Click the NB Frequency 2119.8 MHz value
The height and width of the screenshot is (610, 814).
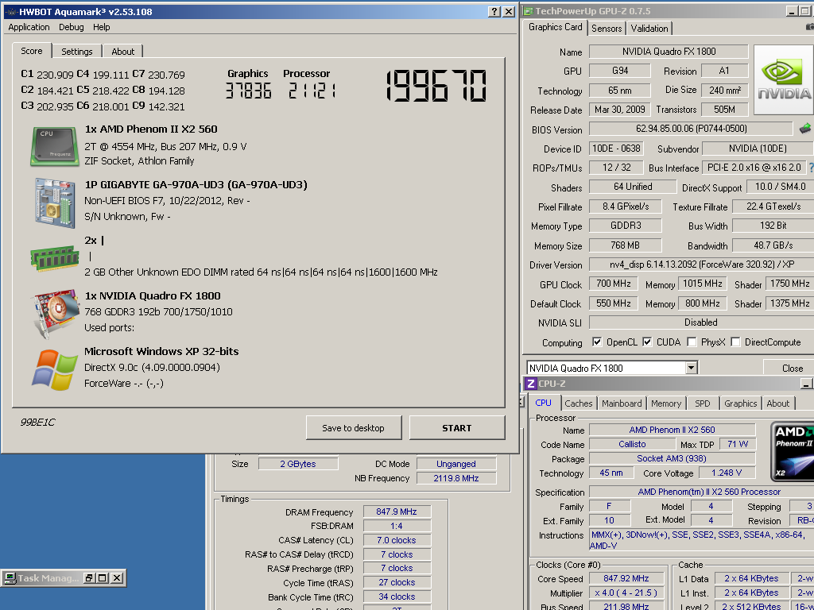click(456, 478)
